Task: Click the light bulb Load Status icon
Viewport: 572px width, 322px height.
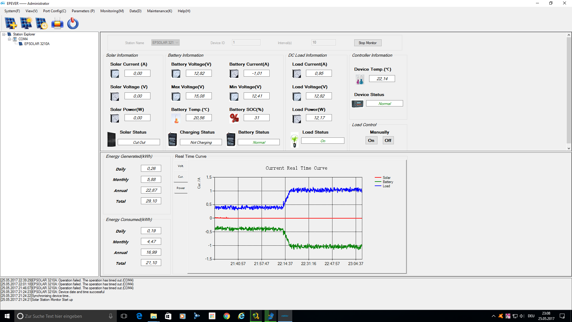Action: [x=294, y=140]
